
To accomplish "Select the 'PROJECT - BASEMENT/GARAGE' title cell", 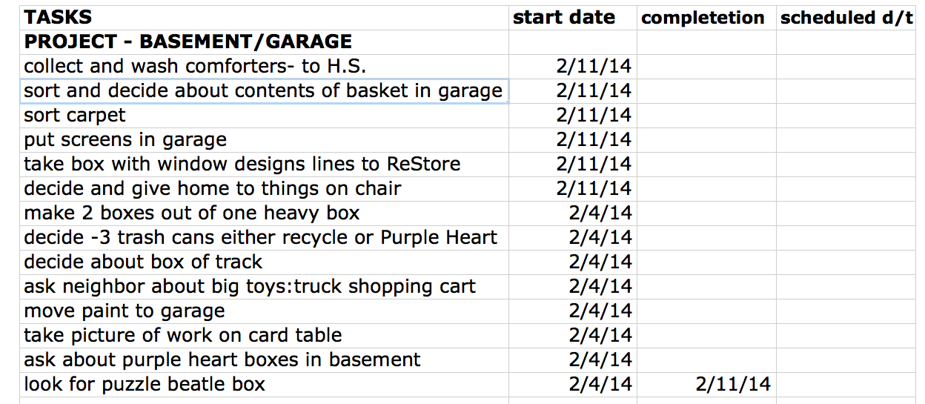I will [x=265, y=42].
